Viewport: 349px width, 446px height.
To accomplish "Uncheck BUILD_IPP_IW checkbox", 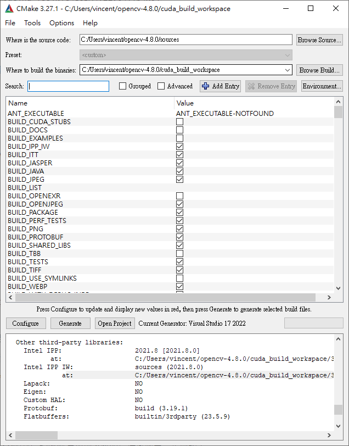I will coord(179,147).
